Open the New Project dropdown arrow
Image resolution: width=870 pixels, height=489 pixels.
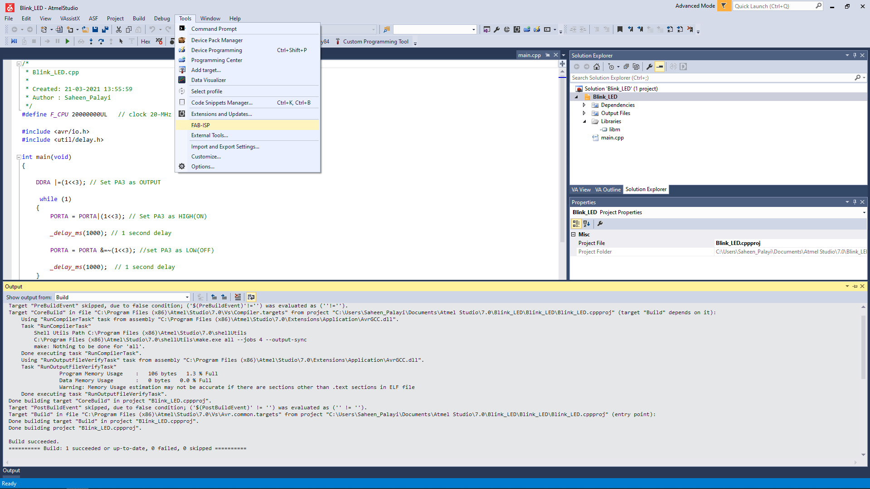pyautogui.click(x=51, y=29)
